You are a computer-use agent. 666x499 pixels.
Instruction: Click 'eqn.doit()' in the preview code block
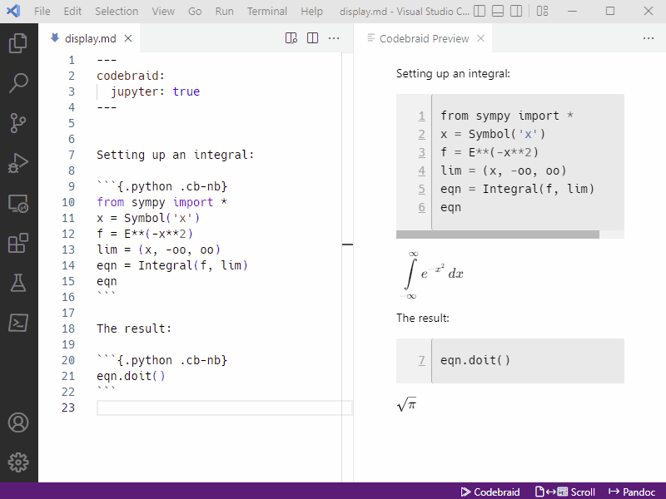coord(475,360)
